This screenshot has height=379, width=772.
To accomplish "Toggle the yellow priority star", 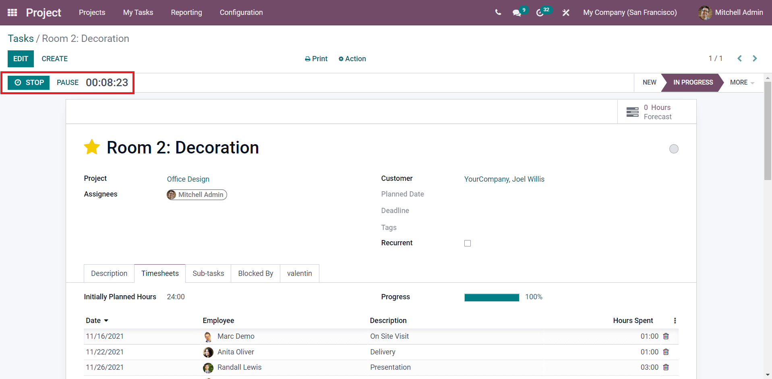I will 92,147.
